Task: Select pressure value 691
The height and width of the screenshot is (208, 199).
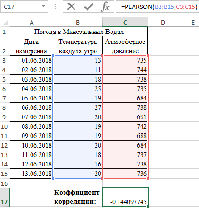Action: [125, 117]
